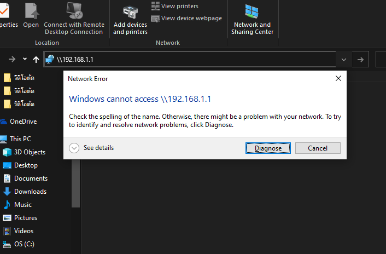Select OneDrive in the navigation pane

[x=23, y=122]
